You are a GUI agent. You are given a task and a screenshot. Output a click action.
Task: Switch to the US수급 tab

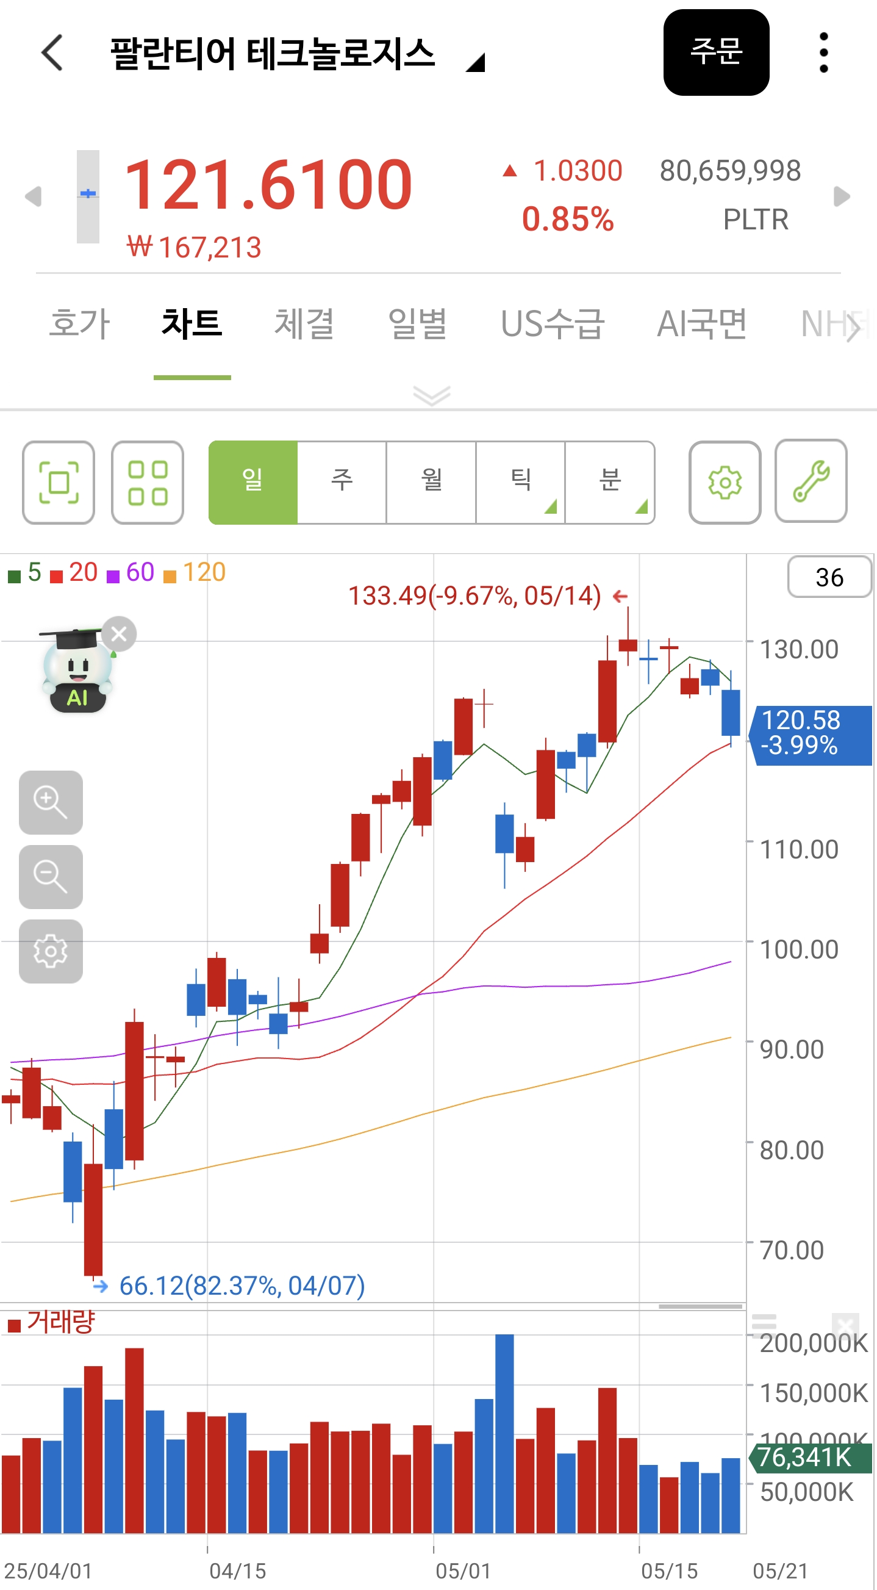pos(553,323)
